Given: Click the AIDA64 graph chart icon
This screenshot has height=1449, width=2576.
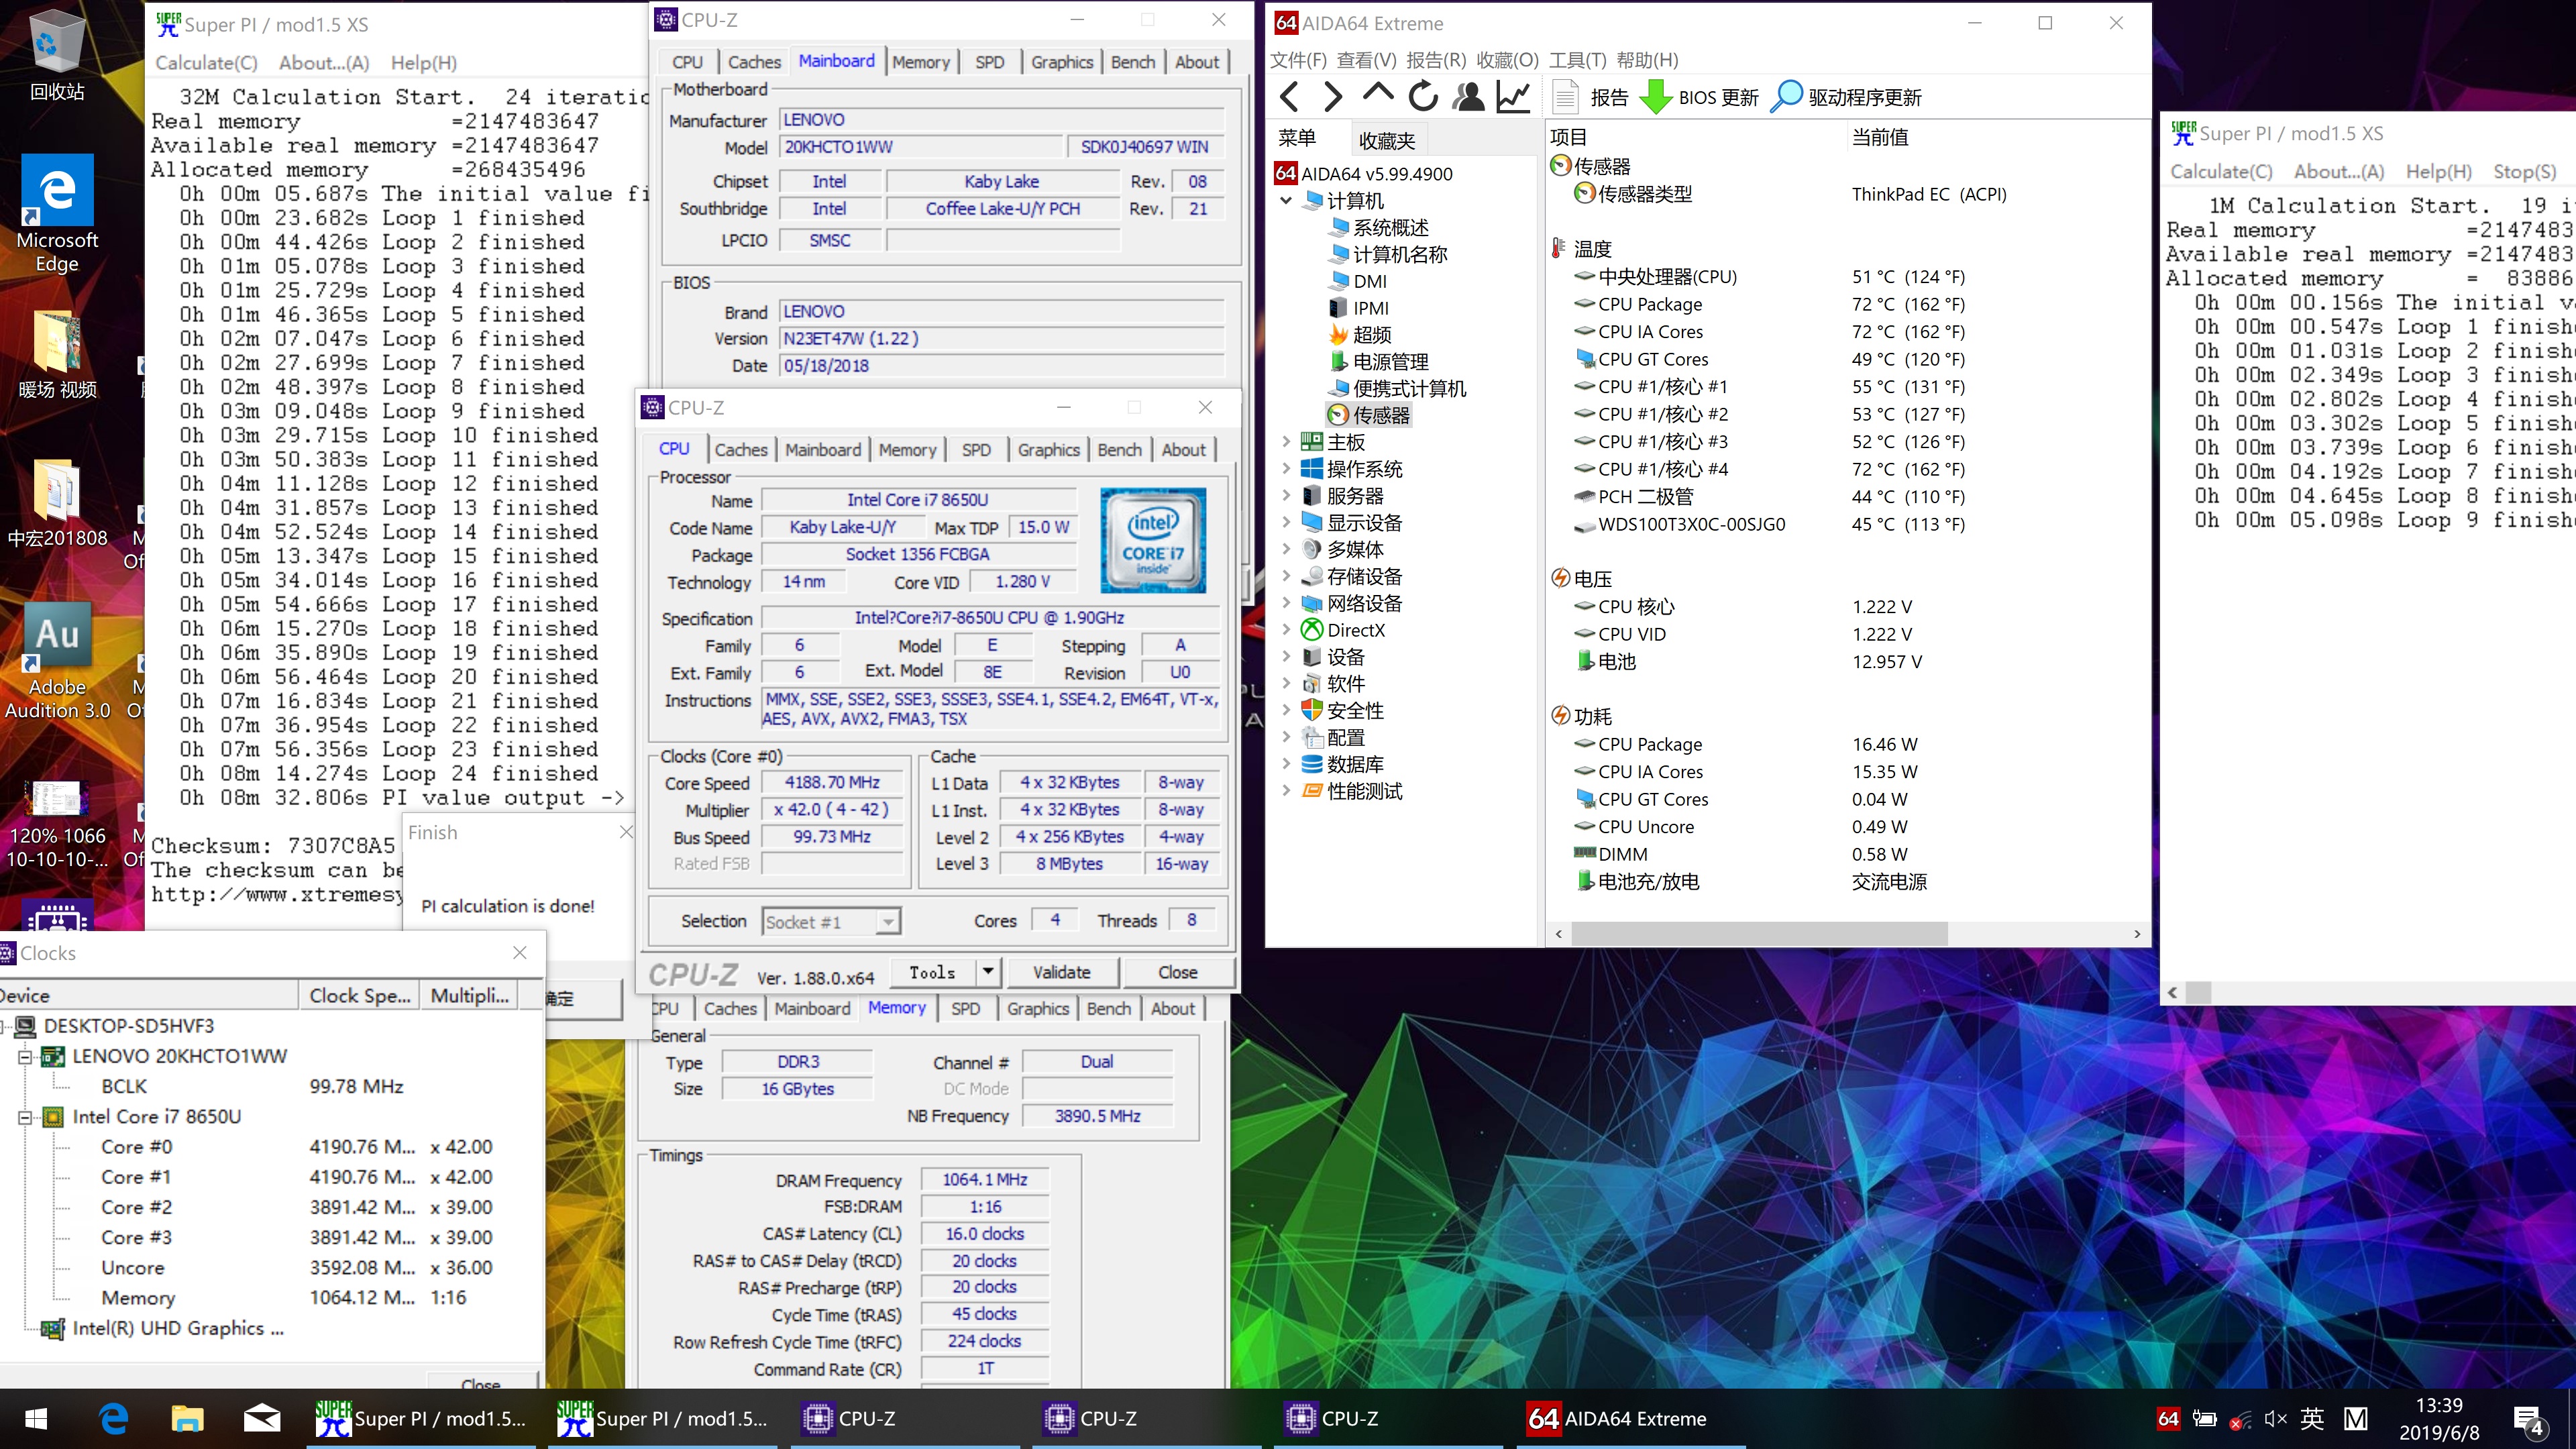Looking at the screenshot, I should (x=1513, y=97).
